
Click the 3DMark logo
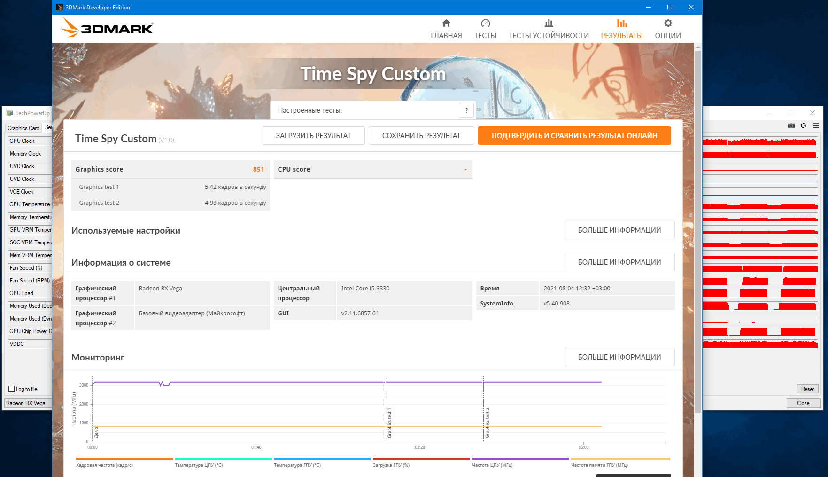coord(107,28)
